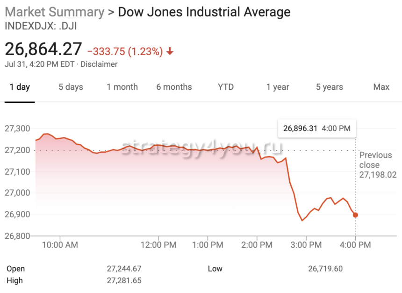Show the Max range chart
The width and height of the screenshot is (402, 293).
point(381,87)
